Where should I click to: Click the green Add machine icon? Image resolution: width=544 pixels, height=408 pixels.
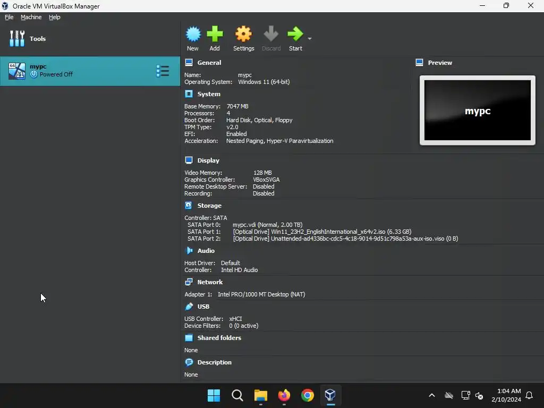pyautogui.click(x=215, y=34)
